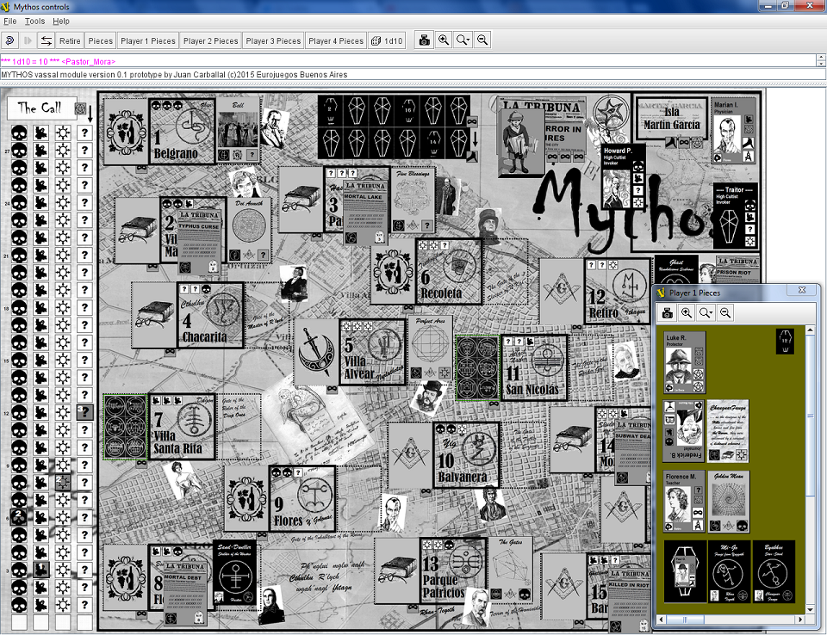The width and height of the screenshot is (827, 635).
Task: Click the 10 Balvanera district tile
Action: pos(467,453)
